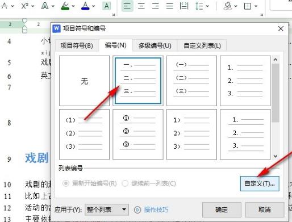
Task: Expand the line spacing dropdown arrow
Action: 207,6
